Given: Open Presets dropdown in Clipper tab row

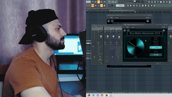Looking at the screenshot, I should (x=148, y=18).
